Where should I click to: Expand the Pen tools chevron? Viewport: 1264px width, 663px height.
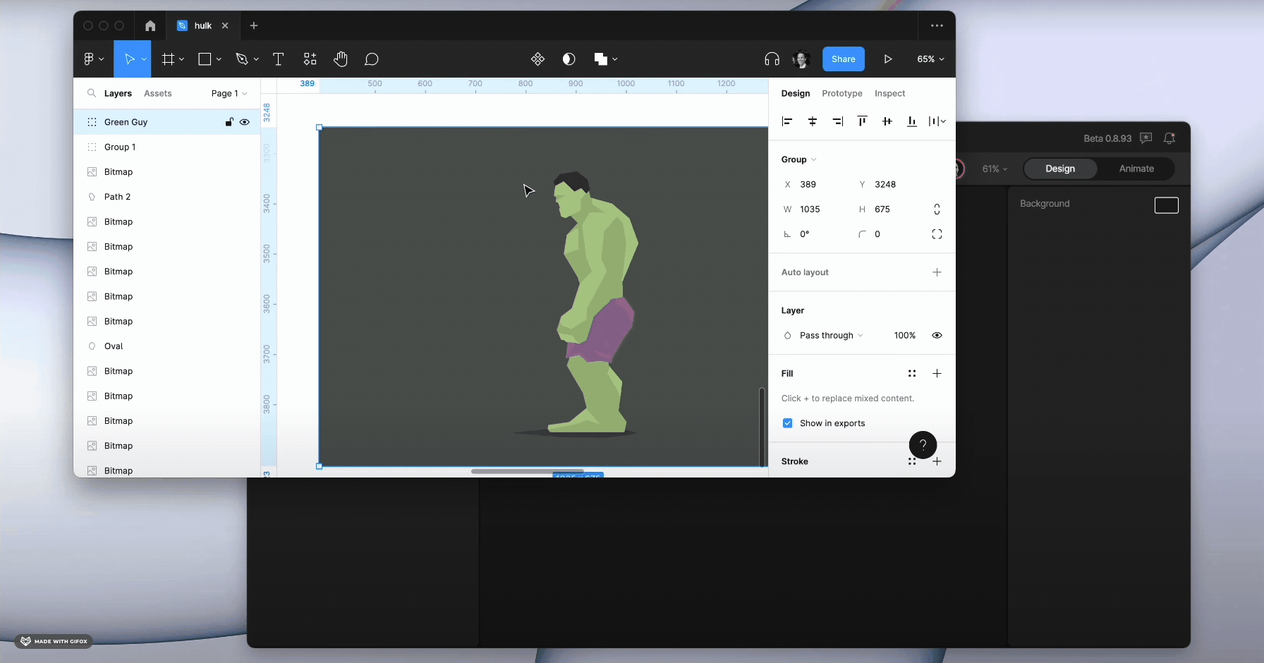[x=256, y=59]
